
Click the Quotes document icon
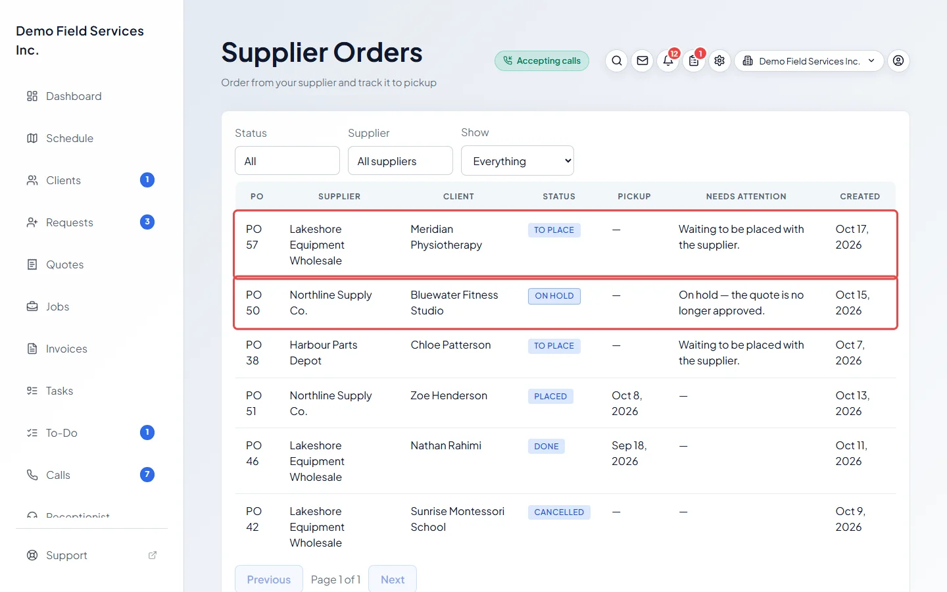tap(32, 264)
